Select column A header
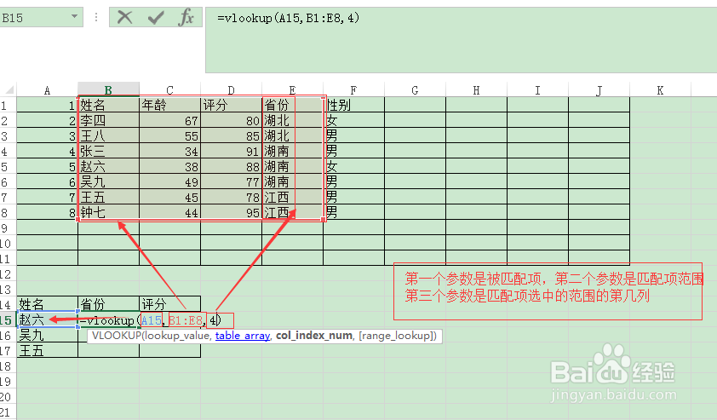This screenshot has height=420, width=717. coord(47,89)
